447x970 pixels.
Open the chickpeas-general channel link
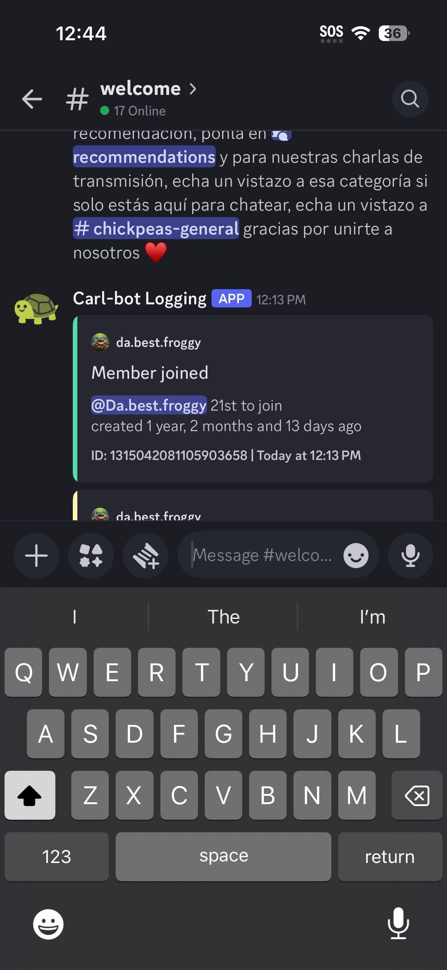coord(156,228)
